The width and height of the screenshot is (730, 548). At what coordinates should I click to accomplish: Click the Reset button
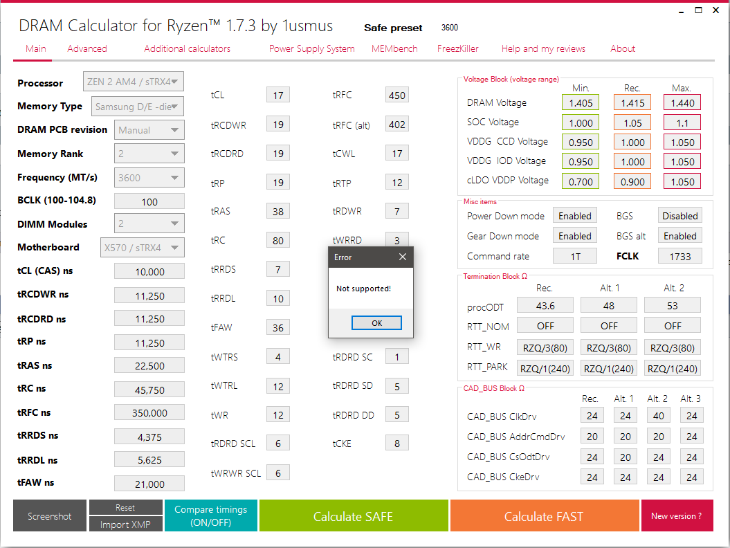[125, 507]
